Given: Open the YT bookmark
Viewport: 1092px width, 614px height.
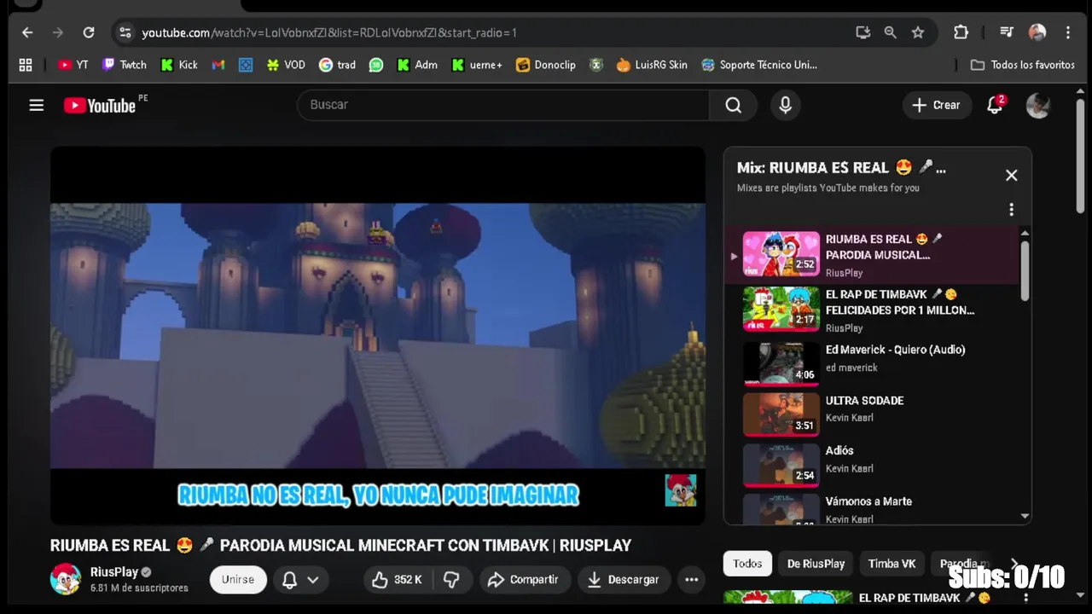Looking at the screenshot, I should pos(73,65).
